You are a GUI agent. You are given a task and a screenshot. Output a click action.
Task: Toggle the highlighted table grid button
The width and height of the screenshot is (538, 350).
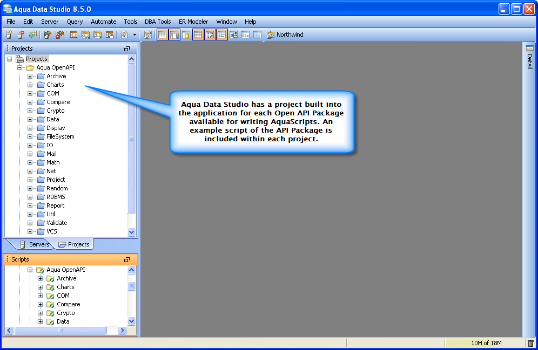198,35
